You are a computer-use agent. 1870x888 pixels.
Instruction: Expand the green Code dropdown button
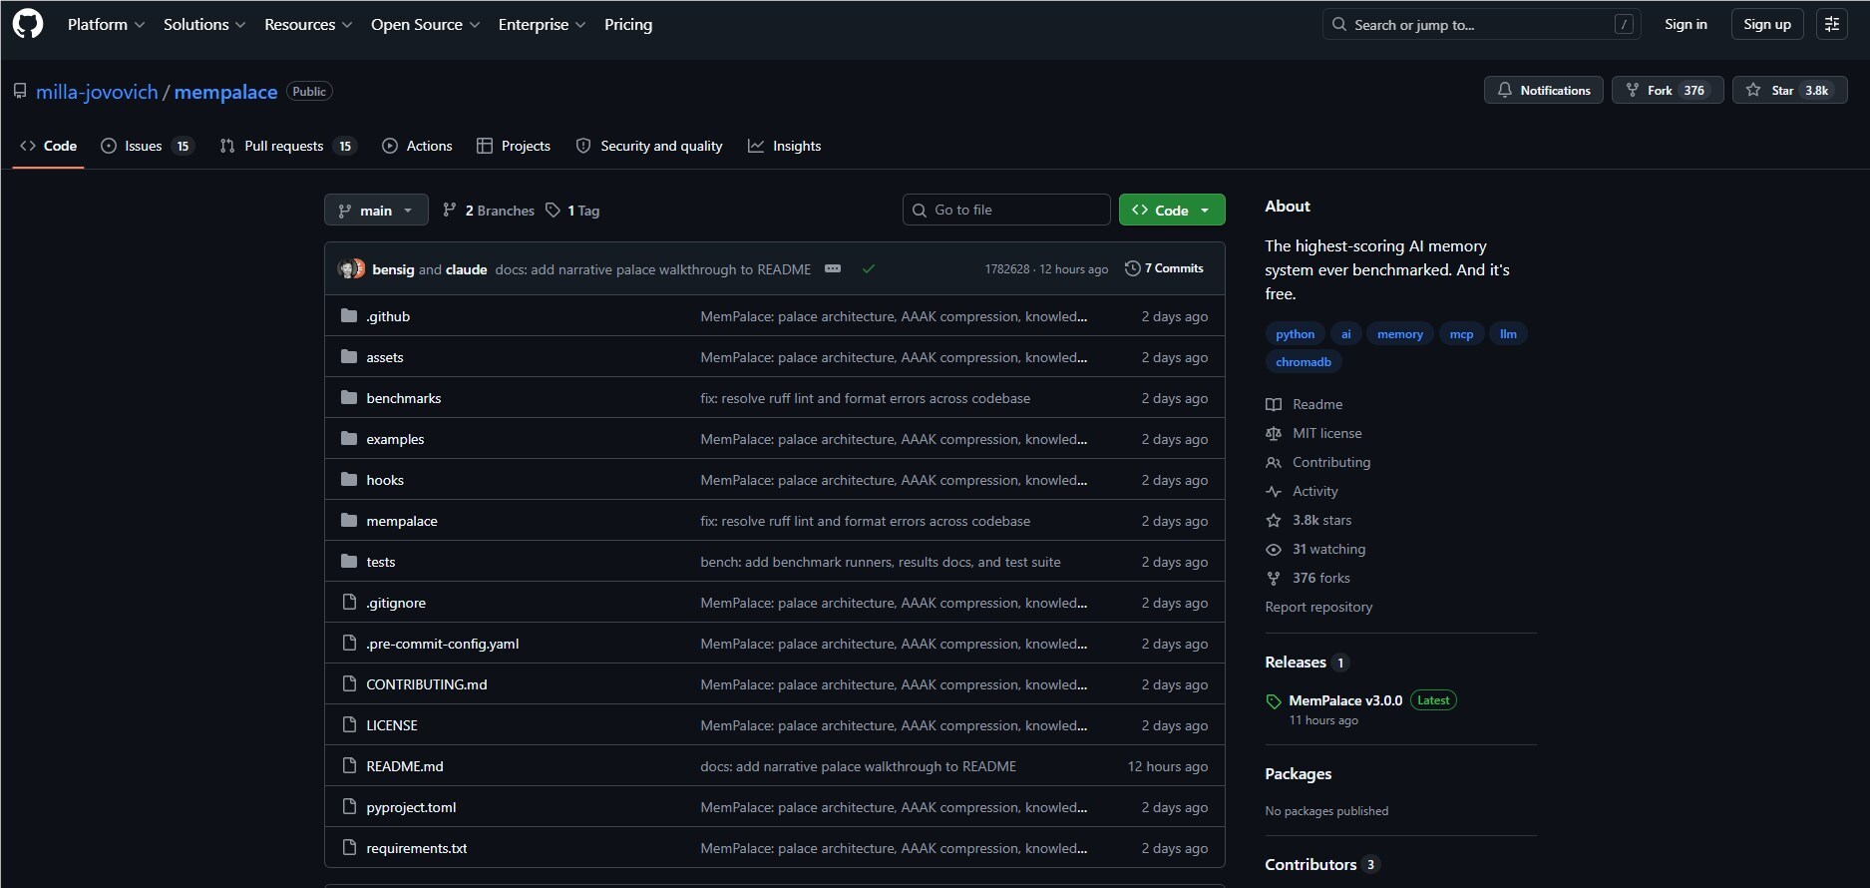pos(1172,211)
